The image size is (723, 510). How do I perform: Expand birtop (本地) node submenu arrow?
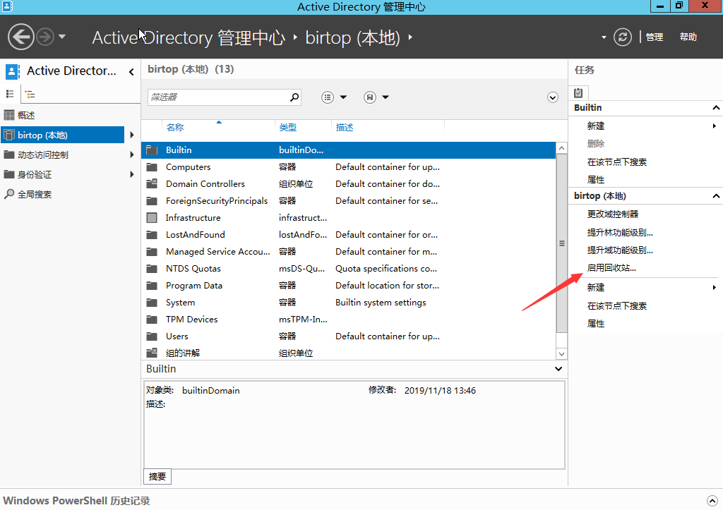(132, 135)
